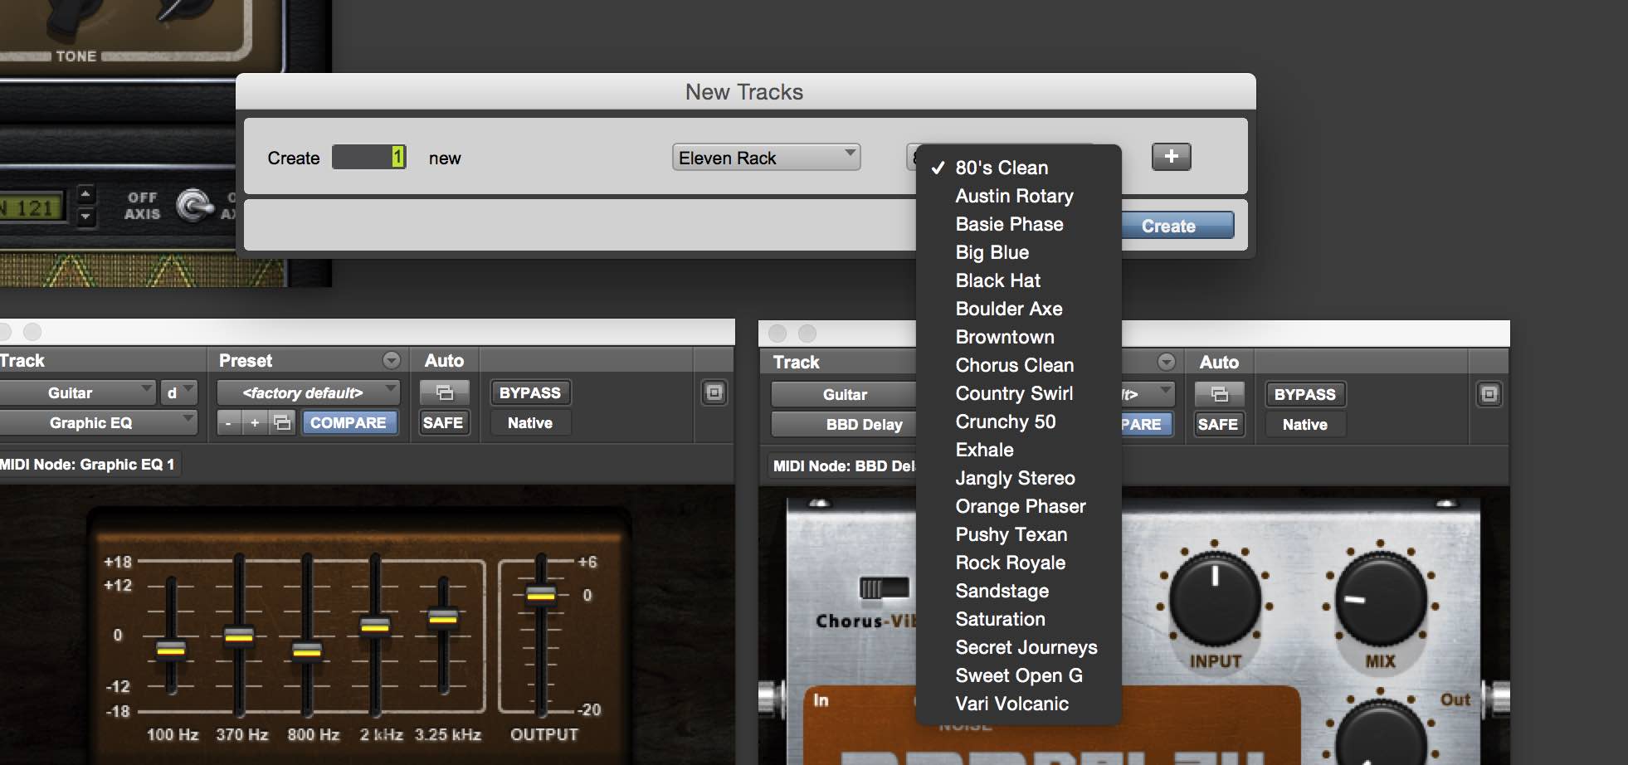Image resolution: width=1628 pixels, height=765 pixels.
Task: Open Eleven Rack track type dropdown
Action: pos(766,157)
